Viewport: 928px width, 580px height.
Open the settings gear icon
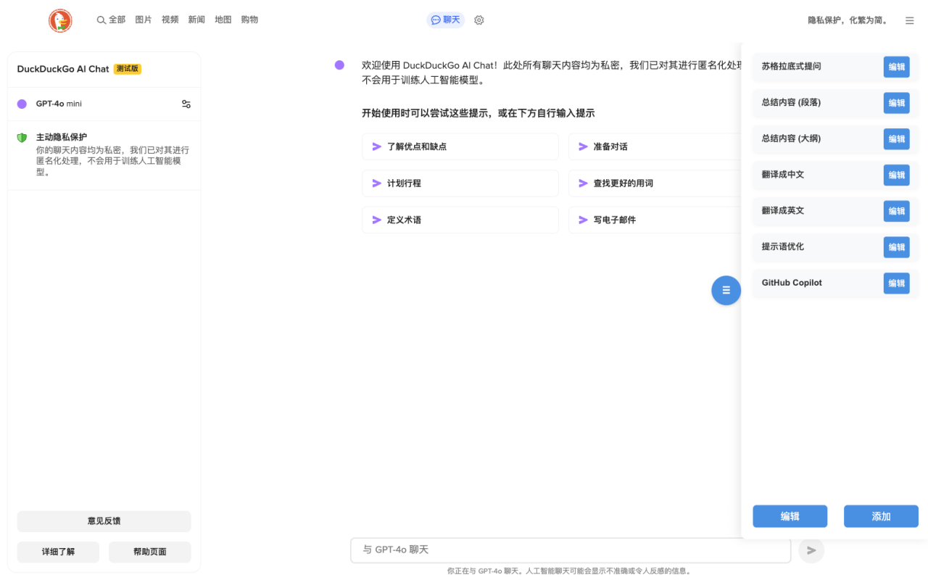(478, 20)
